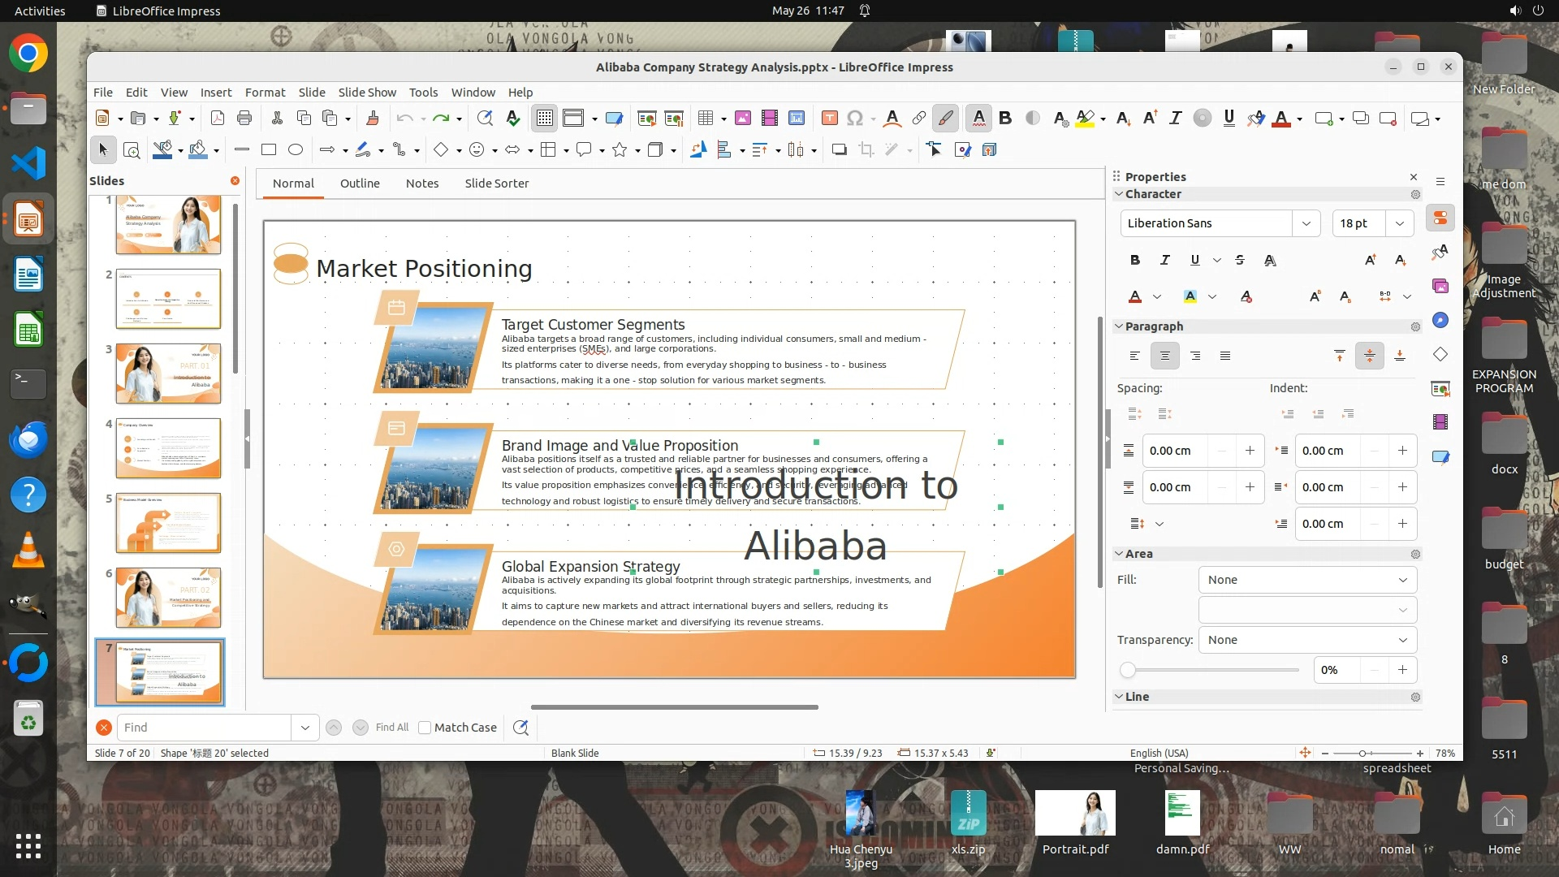The height and width of the screenshot is (877, 1559).
Task: Click the Find All button
Action: tap(391, 728)
